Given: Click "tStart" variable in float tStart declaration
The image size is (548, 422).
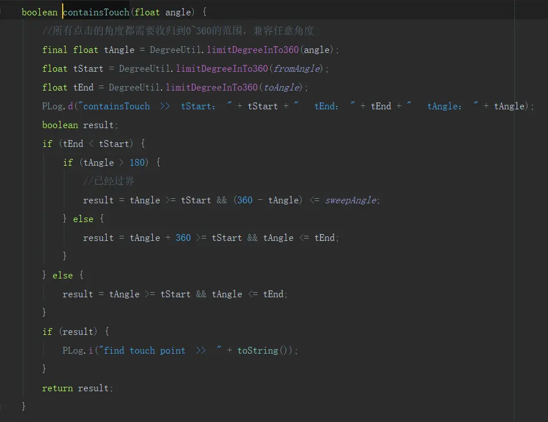Looking at the screenshot, I should point(88,69).
